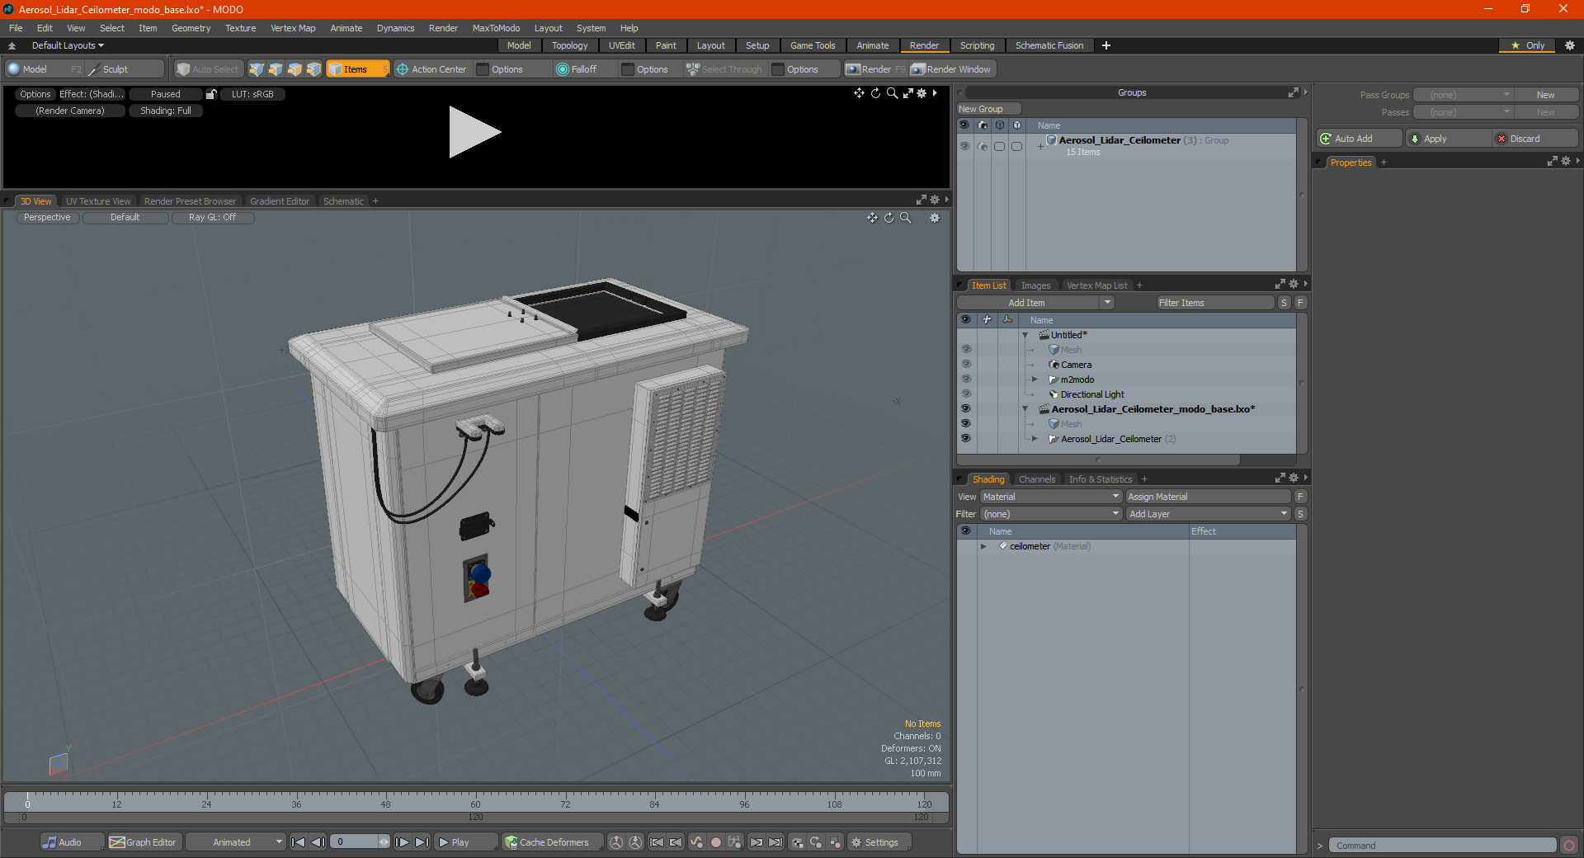Click the Render Window button
The height and width of the screenshot is (858, 1584).
pyautogui.click(x=950, y=69)
